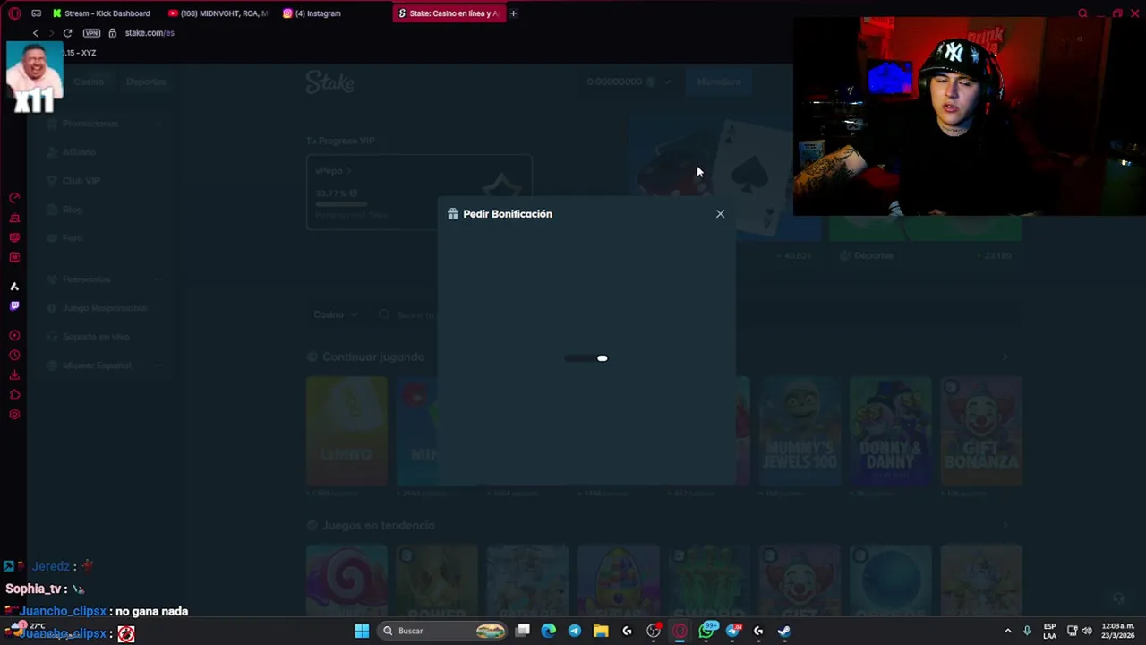Switch to the Instagram tab
Image resolution: width=1146 pixels, height=645 pixels.
[x=313, y=13]
